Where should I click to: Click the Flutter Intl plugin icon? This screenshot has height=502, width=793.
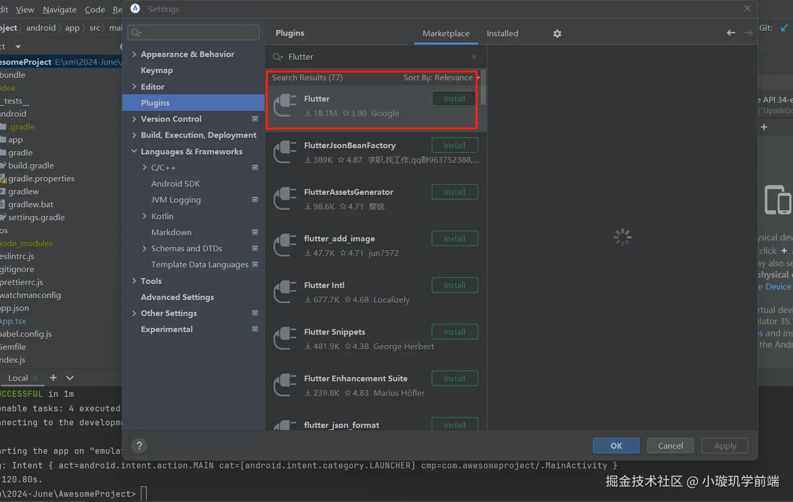coord(285,292)
